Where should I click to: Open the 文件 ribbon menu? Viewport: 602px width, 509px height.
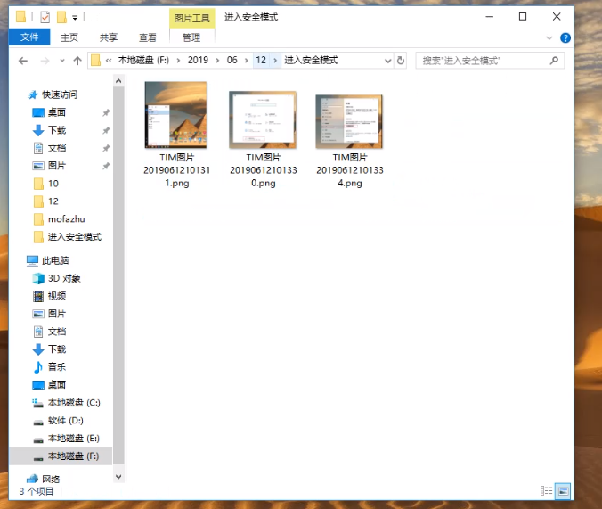click(x=29, y=37)
